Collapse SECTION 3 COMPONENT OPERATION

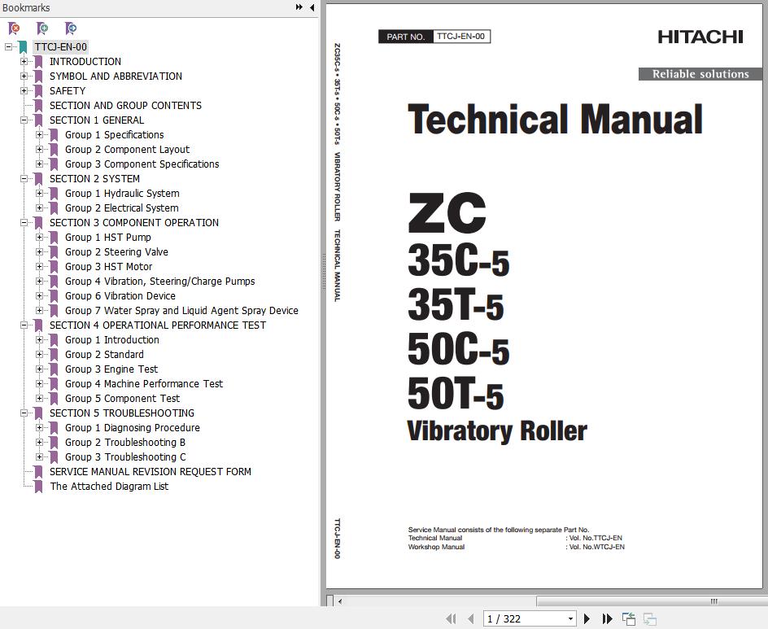point(24,223)
